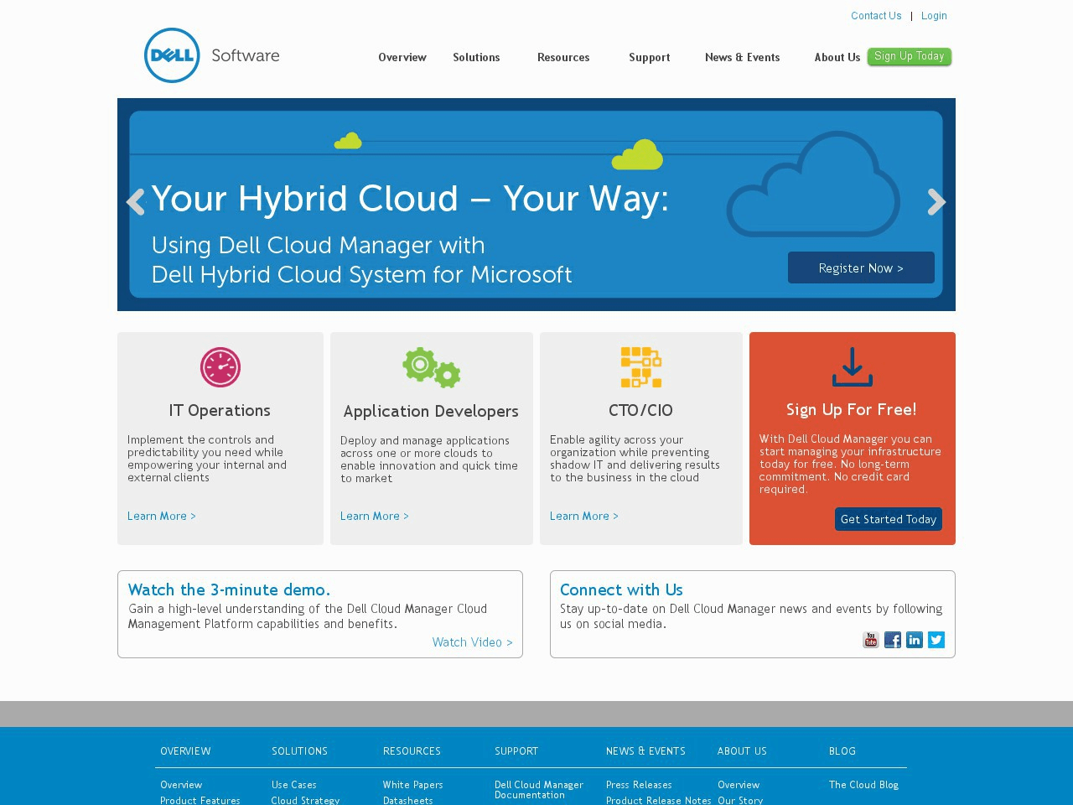Click the Sign Up For Free! heading
The width and height of the screenshot is (1073, 805).
point(852,409)
